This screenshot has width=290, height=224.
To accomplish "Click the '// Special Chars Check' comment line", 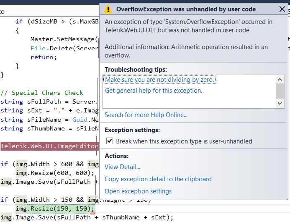I will [x=42, y=93].
